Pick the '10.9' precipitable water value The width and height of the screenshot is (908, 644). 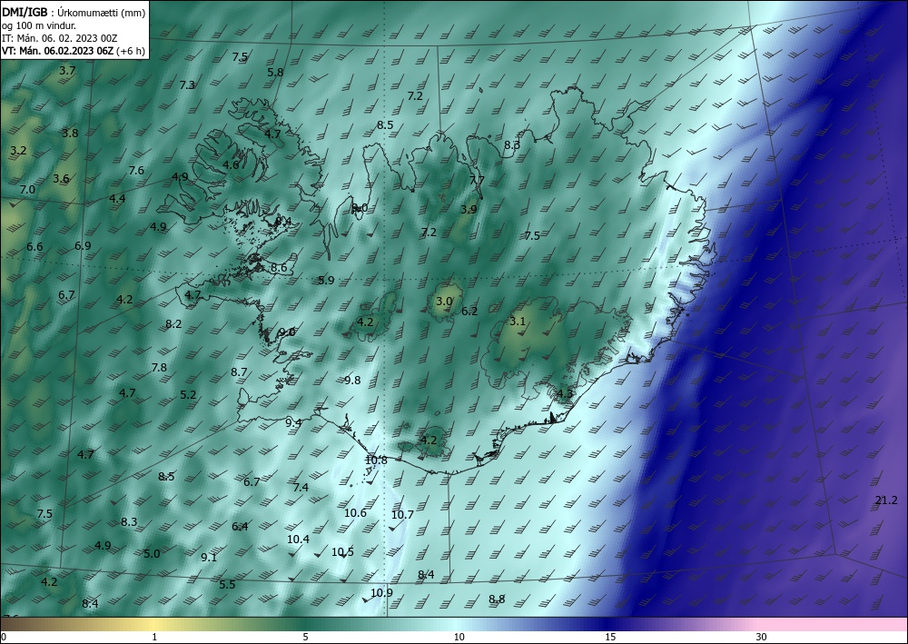[x=381, y=592]
